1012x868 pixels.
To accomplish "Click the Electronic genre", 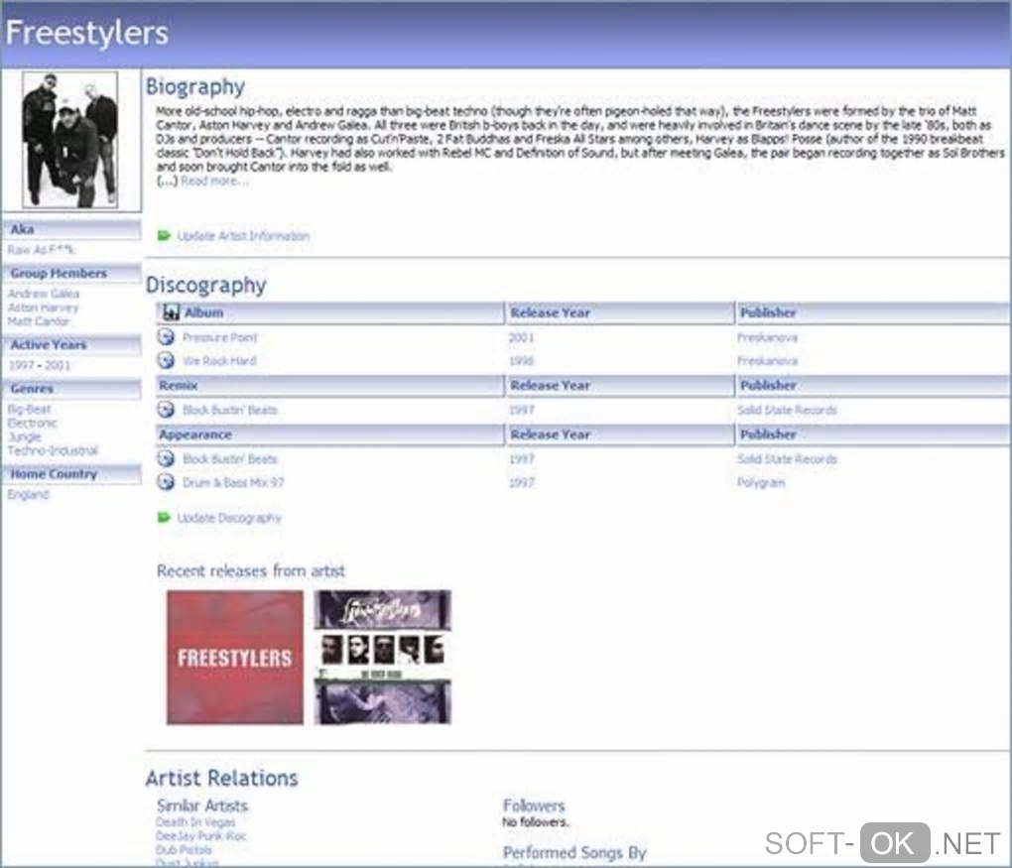I will point(33,423).
